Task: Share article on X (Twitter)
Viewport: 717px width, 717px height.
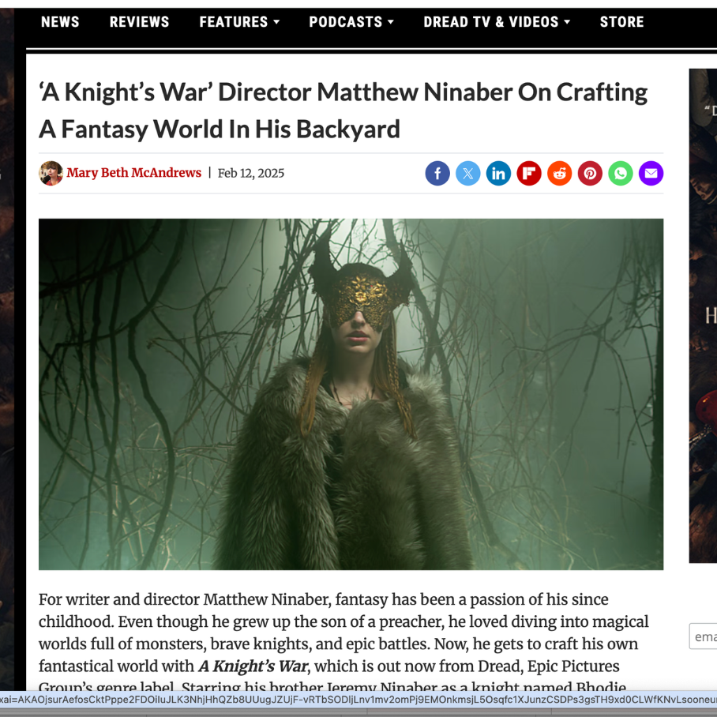Action: 467,173
